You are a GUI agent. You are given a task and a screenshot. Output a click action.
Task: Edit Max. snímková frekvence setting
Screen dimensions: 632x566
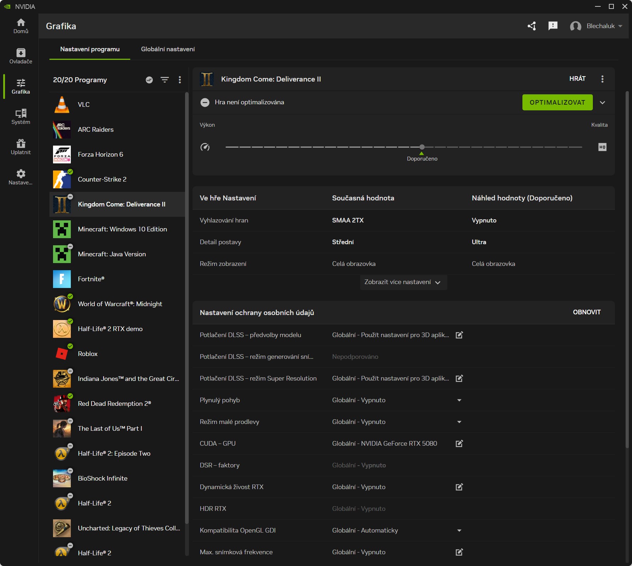click(x=459, y=552)
